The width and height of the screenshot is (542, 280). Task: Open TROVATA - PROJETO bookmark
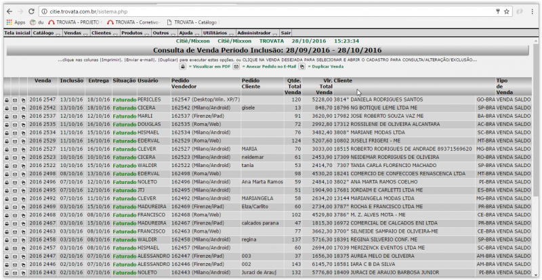76,22
